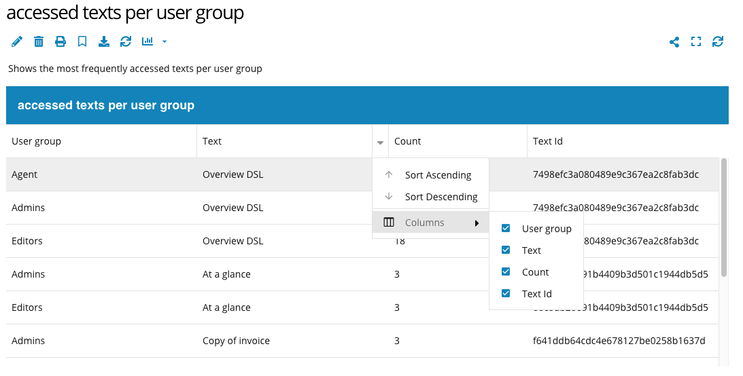Image resolution: width=743 pixels, height=376 pixels.
Task: Click the report description text
Action: [x=135, y=69]
